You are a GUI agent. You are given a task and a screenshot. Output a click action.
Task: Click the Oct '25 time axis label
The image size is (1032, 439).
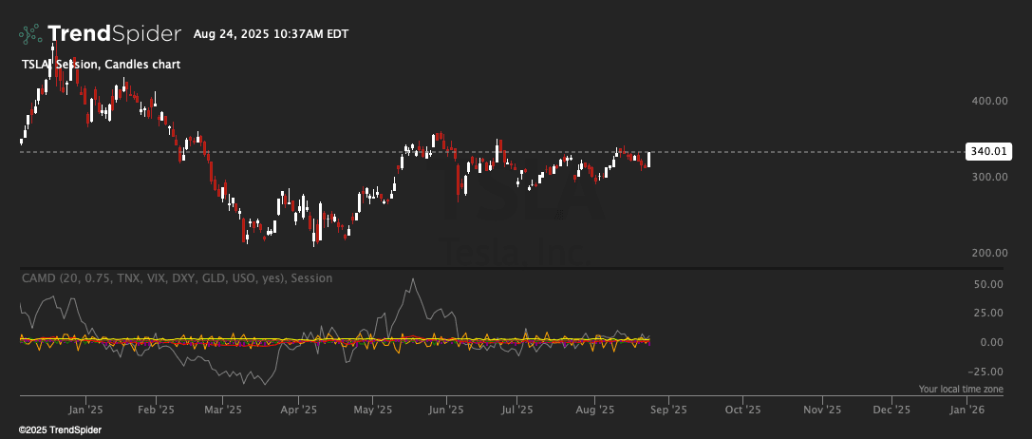point(743,410)
